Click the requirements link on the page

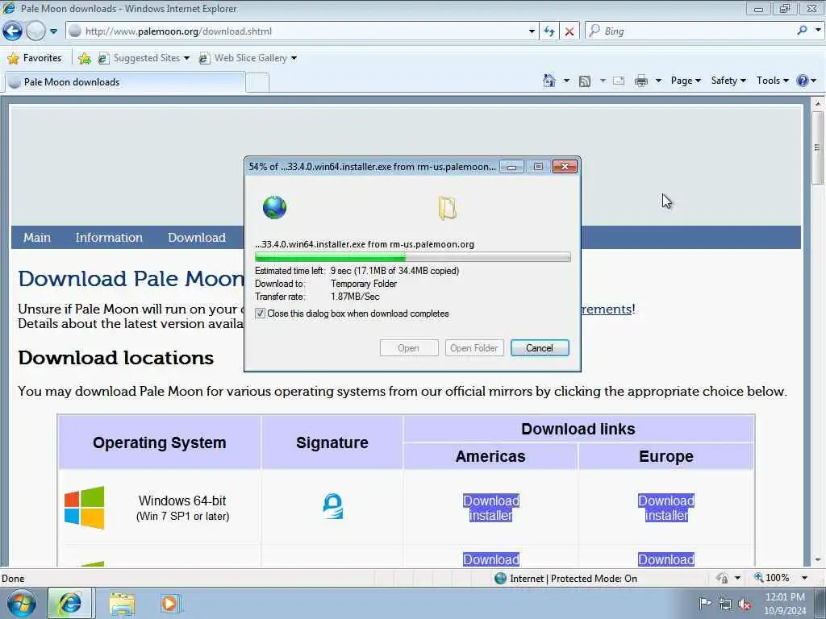point(606,309)
